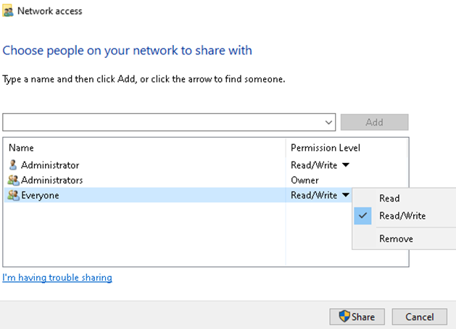Open the name combo box arrow
The height and width of the screenshot is (329, 456).
328,122
